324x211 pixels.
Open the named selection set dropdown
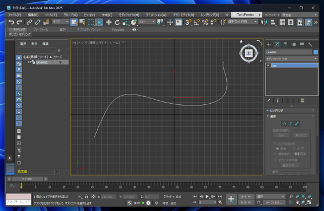coord(242,21)
